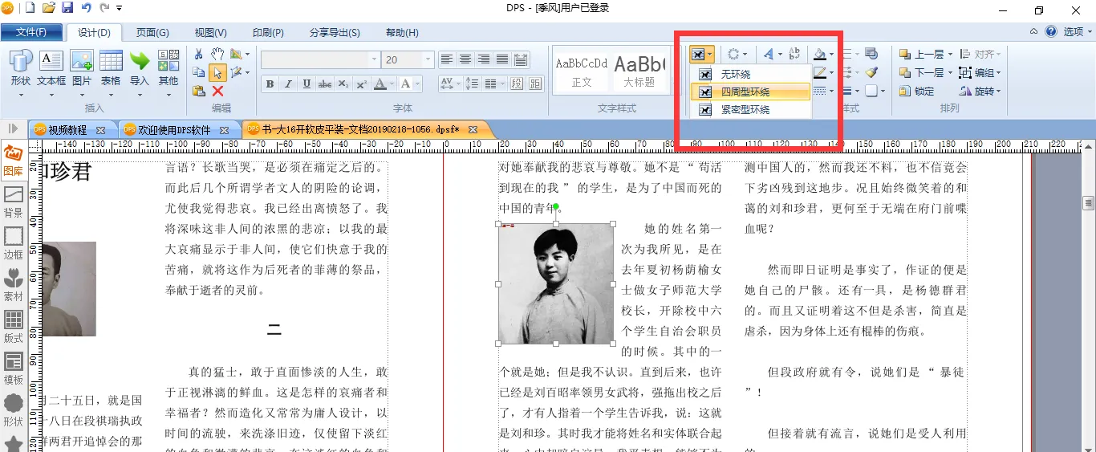Apply the 大标题 text style
Image resolution: width=1096 pixels, height=452 pixels.
[x=639, y=71]
